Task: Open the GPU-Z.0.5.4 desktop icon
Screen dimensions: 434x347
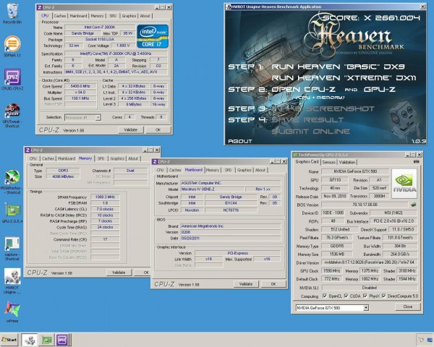Action: point(12,213)
